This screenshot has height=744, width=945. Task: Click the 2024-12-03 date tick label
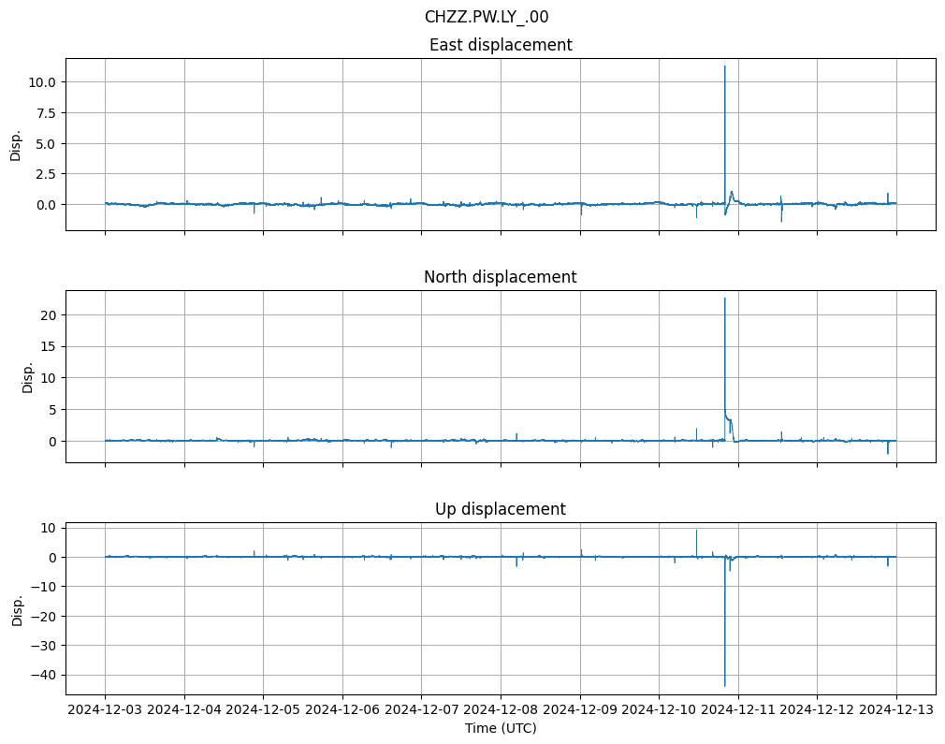(105, 710)
